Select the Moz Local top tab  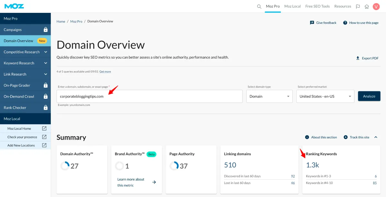[x=292, y=6]
